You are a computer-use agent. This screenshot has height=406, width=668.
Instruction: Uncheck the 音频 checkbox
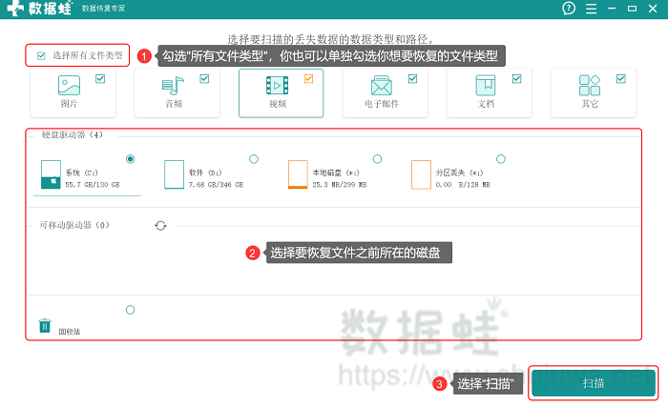(x=204, y=79)
